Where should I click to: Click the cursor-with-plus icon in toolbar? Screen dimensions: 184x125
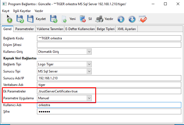tap(9, 19)
